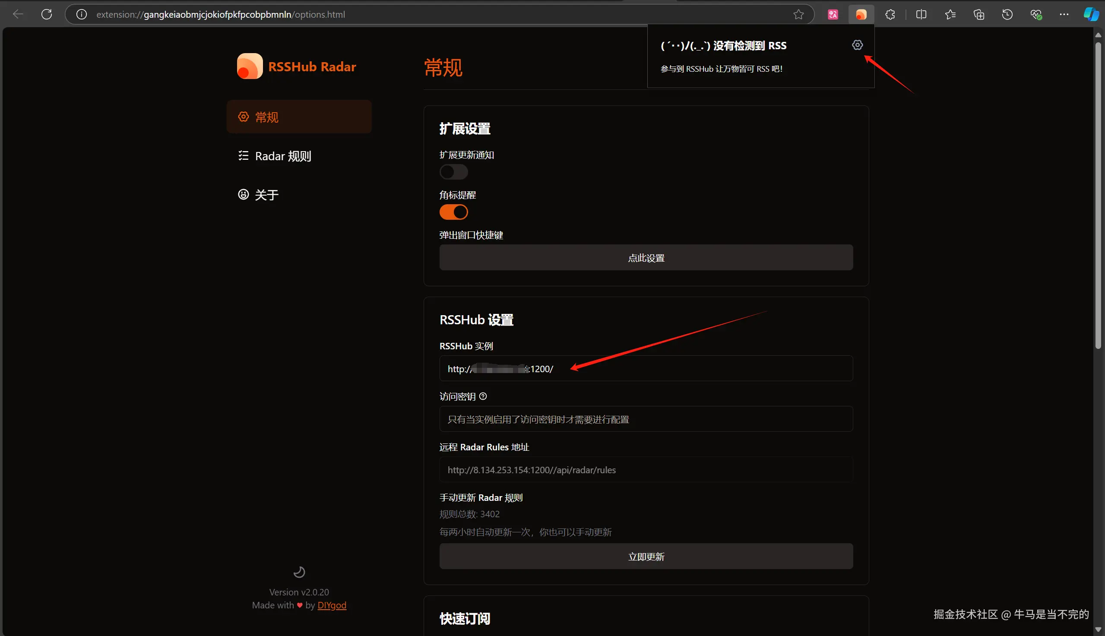Click the translate extension icon in toolbar
The image size is (1105, 636).
click(833, 14)
